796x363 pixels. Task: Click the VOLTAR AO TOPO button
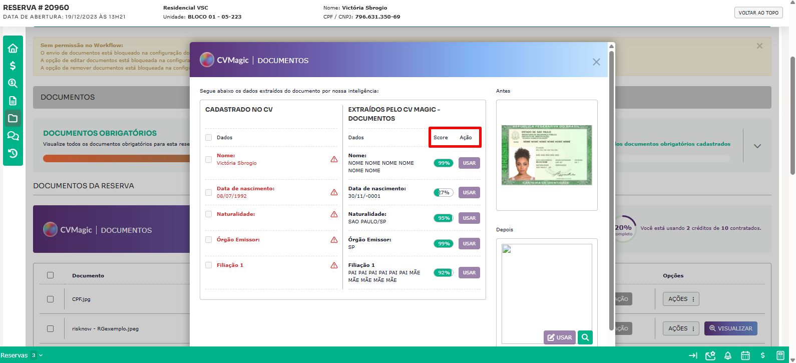point(758,13)
